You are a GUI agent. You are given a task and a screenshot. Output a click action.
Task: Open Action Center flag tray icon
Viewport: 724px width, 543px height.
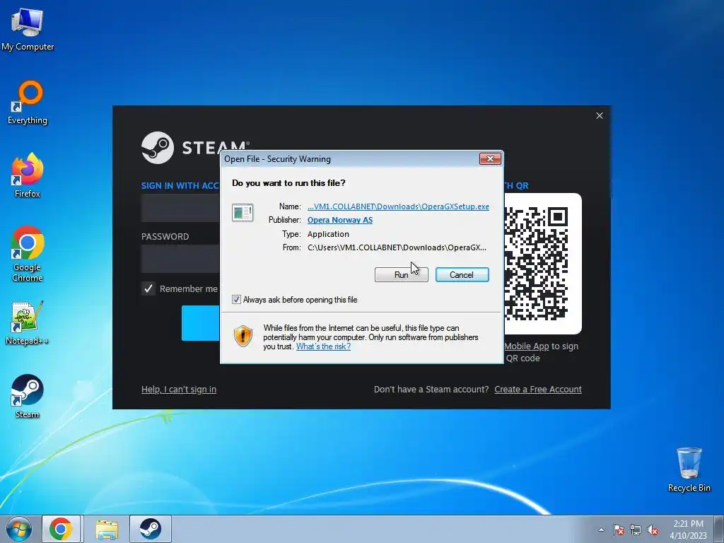[619, 530]
